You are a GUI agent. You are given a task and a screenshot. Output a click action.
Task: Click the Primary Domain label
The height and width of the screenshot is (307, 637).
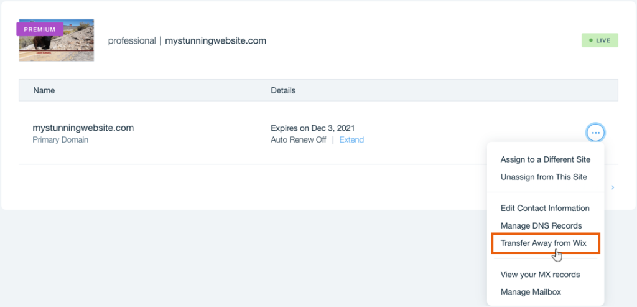(60, 140)
